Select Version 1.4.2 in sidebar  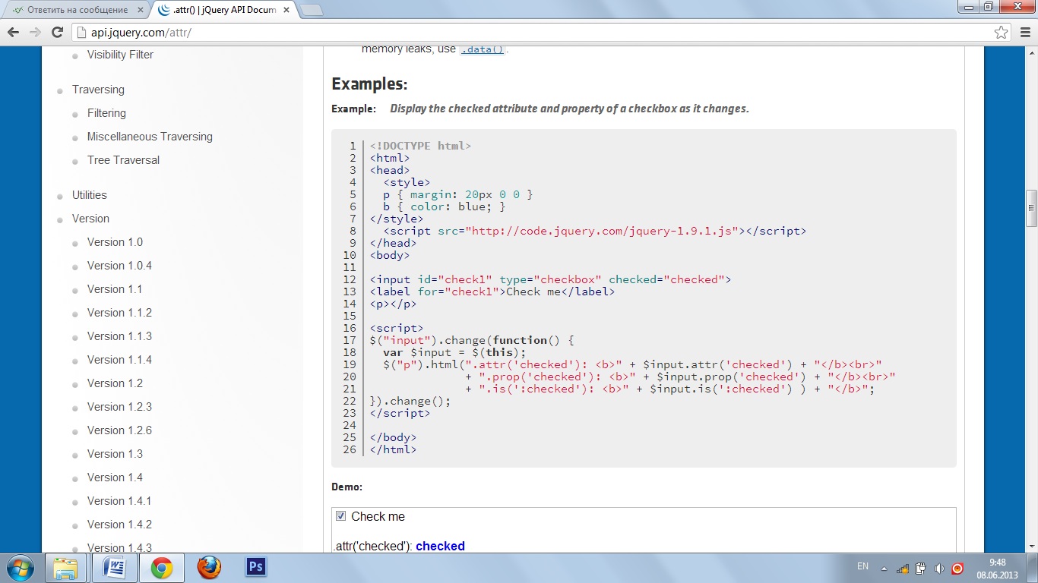119,525
